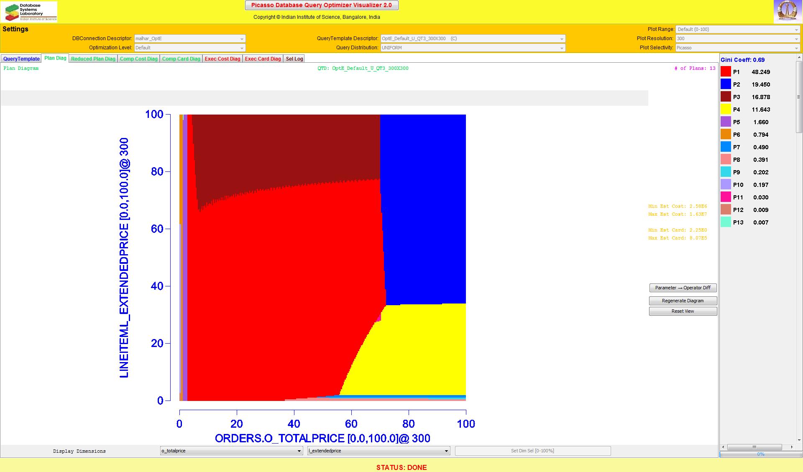Click the yellow P4 legend swatch

point(726,110)
